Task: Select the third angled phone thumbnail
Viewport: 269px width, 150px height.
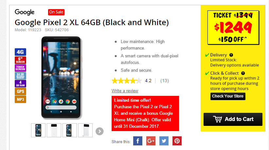Action: click(70, 130)
